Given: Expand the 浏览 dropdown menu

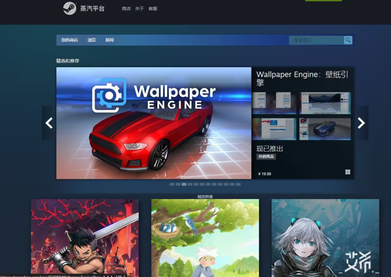Looking at the screenshot, I should point(92,40).
